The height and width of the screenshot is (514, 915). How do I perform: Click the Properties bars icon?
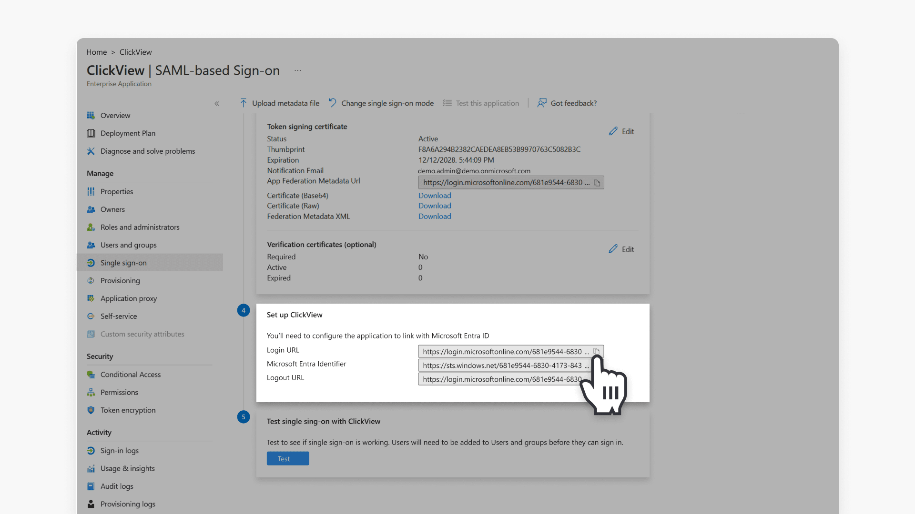click(91, 191)
